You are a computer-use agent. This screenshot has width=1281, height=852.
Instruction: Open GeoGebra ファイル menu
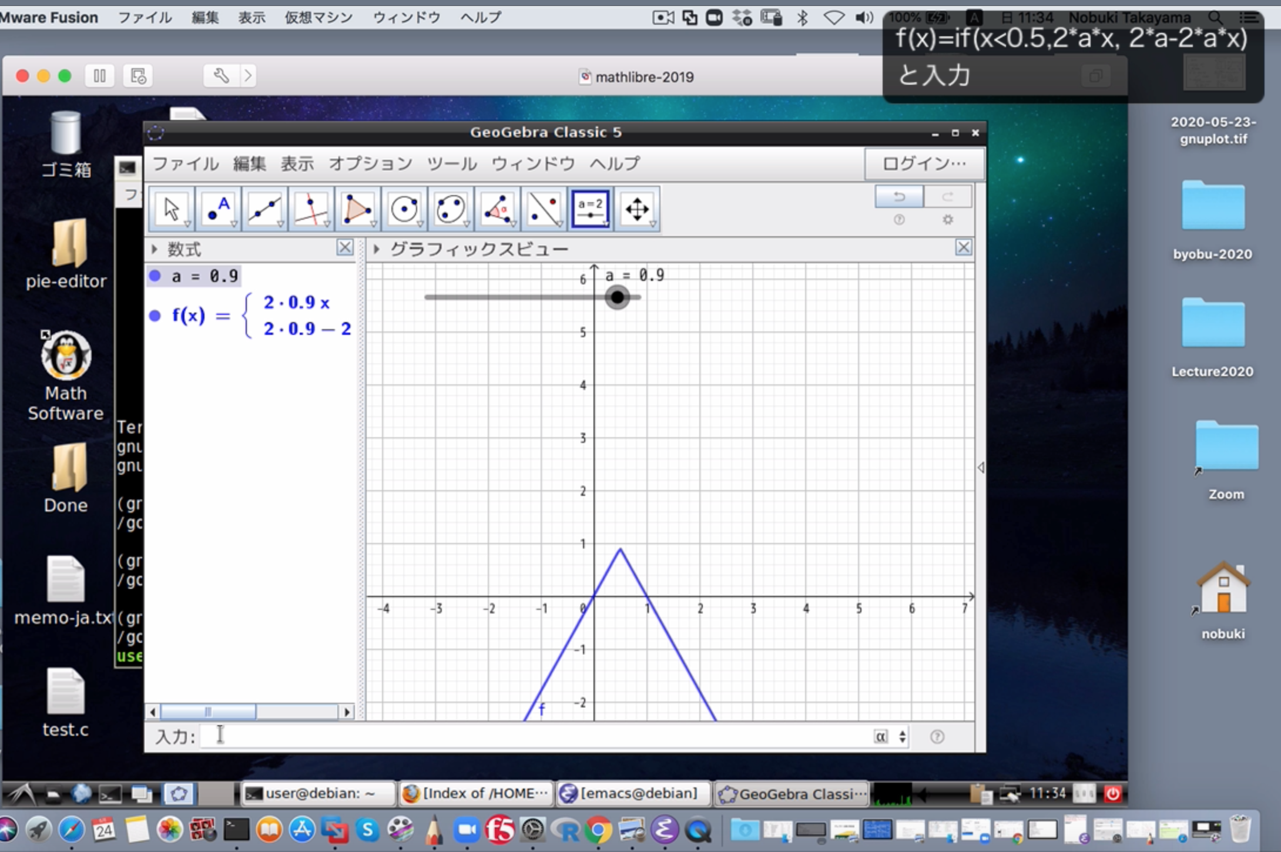click(186, 163)
